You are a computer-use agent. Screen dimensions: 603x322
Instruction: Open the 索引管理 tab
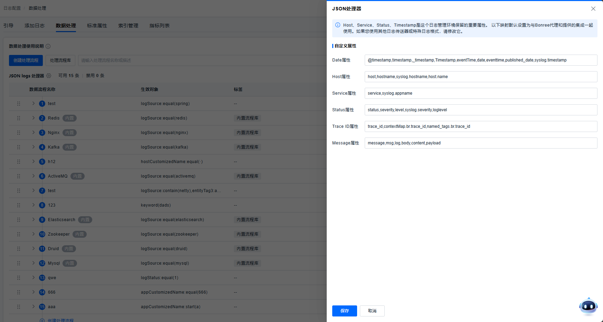128,26
